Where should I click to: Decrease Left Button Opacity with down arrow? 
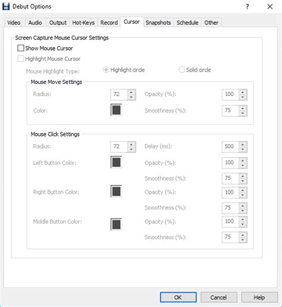click(x=243, y=166)
